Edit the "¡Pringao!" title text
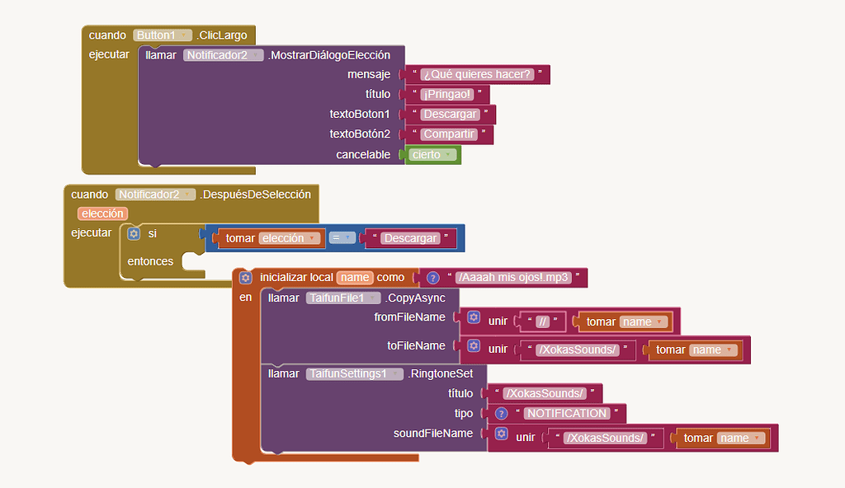 pos(446,94)
